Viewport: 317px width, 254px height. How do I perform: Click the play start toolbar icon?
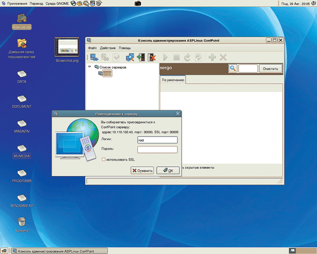point(166,57)
